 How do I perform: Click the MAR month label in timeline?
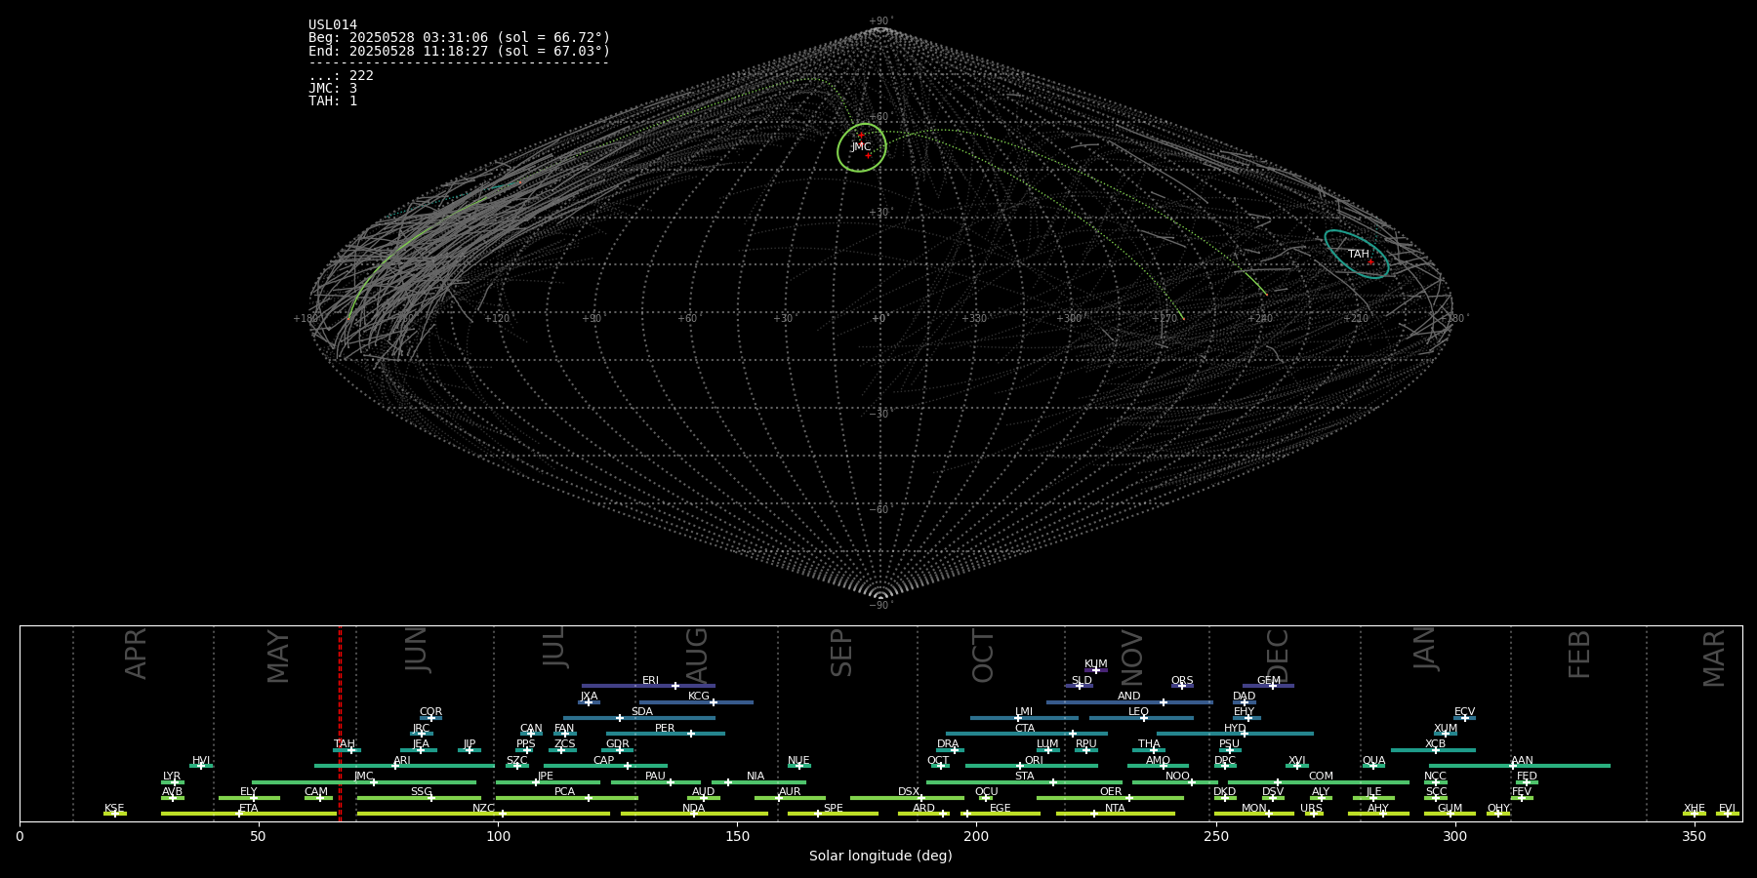point(1714,658)
